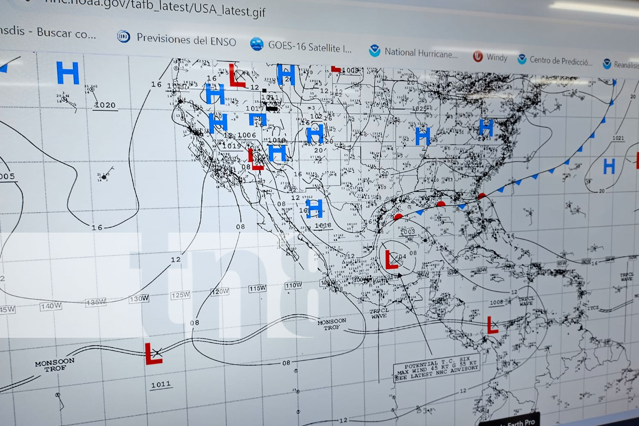
Task: Click the red L near 1011 label
Action: click(153, 354)
